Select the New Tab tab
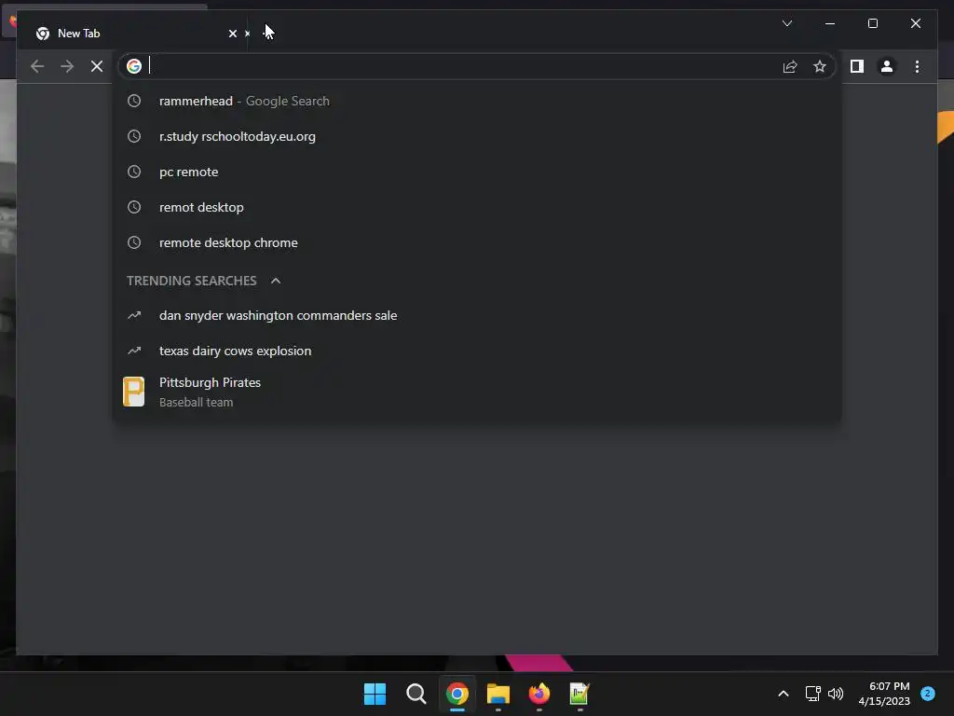Screen dimensions: 954x716 point(132,33)
